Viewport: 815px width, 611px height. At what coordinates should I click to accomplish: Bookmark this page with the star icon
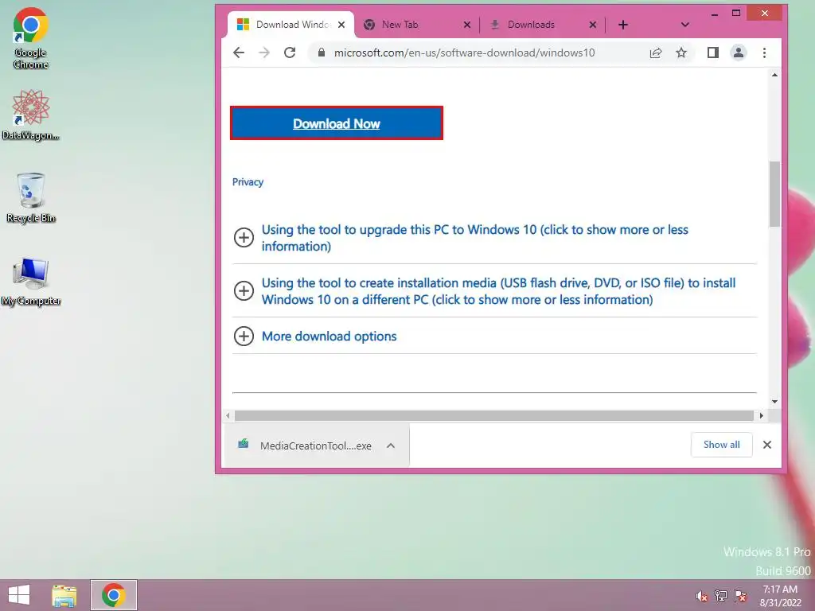click(681, 53)
